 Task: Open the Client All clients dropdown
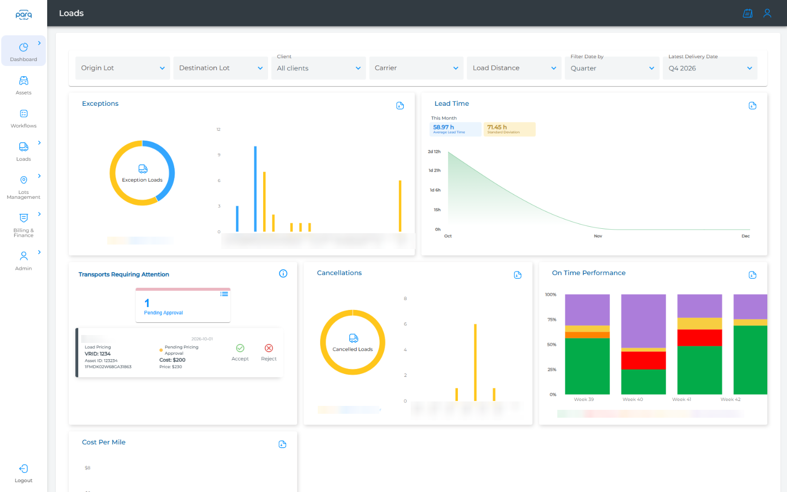coord(318,68)
